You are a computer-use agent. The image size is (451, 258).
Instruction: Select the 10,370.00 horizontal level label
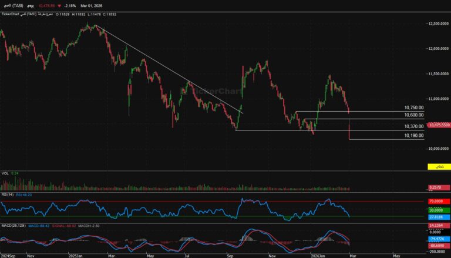(x=413, y=127)
